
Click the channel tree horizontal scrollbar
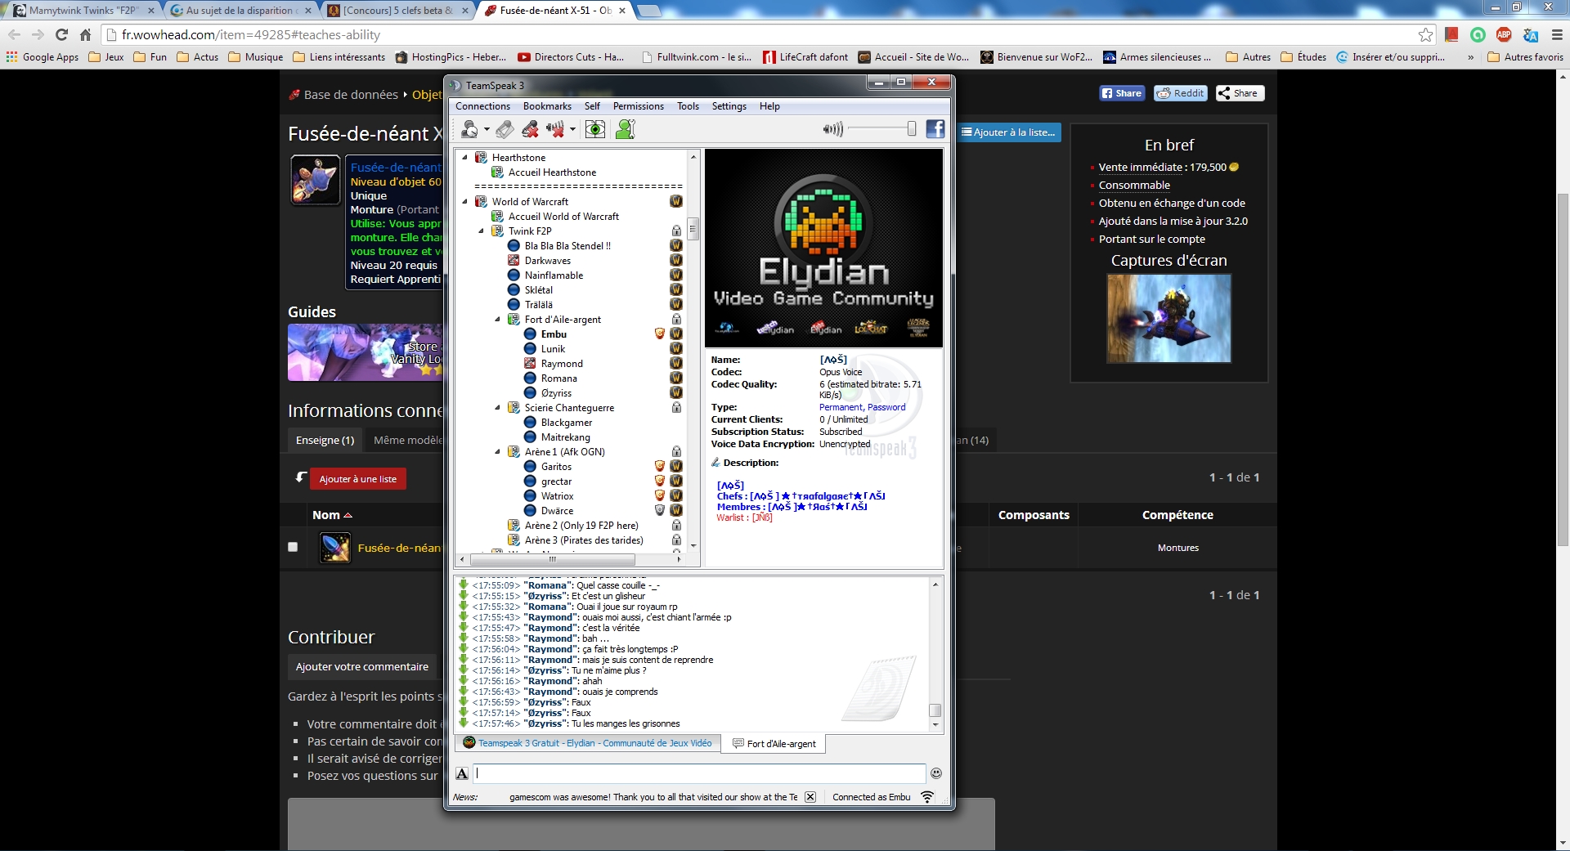click(552, 560)
